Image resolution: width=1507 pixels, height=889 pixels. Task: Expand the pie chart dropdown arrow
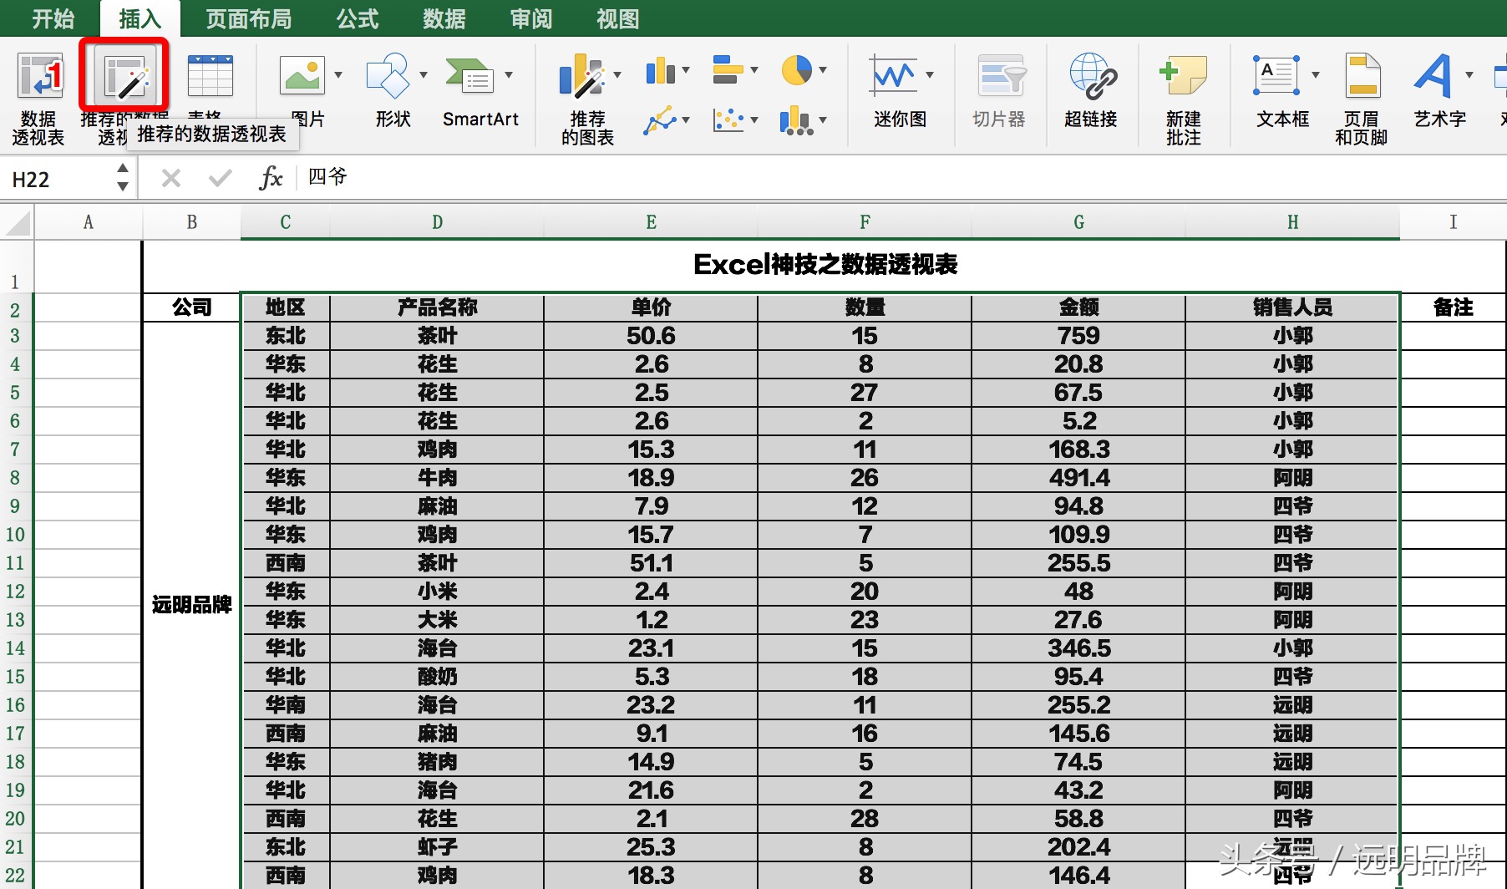[823, 71]
